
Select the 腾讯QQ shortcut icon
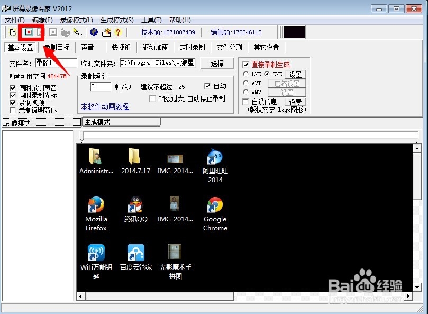coord(135,204)
